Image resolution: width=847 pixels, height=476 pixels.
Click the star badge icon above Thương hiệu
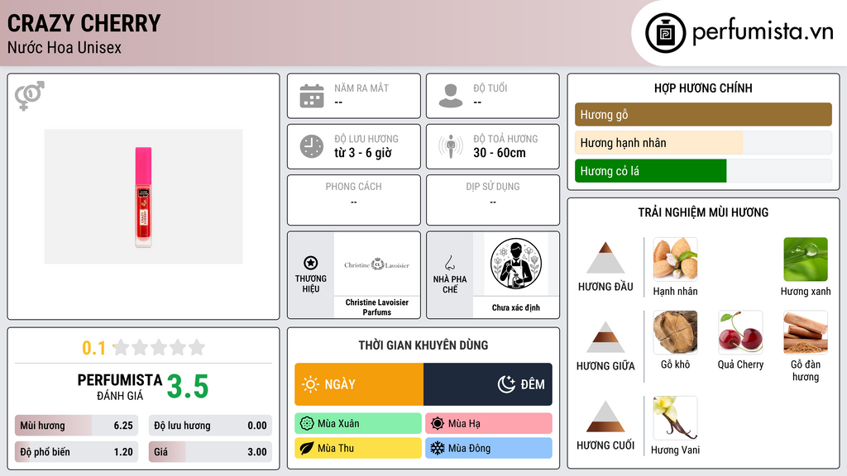click(311, 263)
